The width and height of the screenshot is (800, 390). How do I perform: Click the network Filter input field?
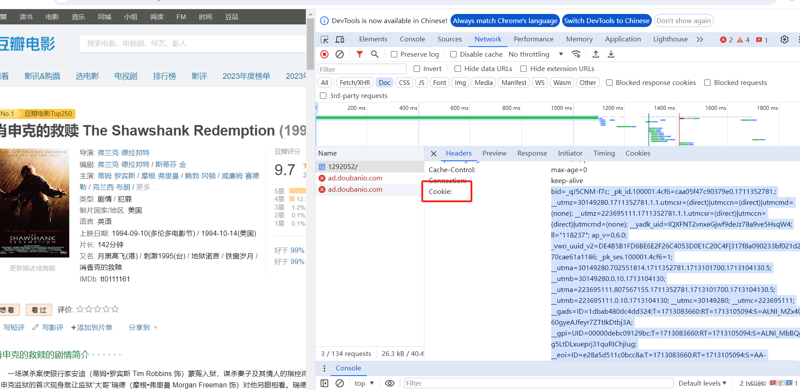pos(362,69)
